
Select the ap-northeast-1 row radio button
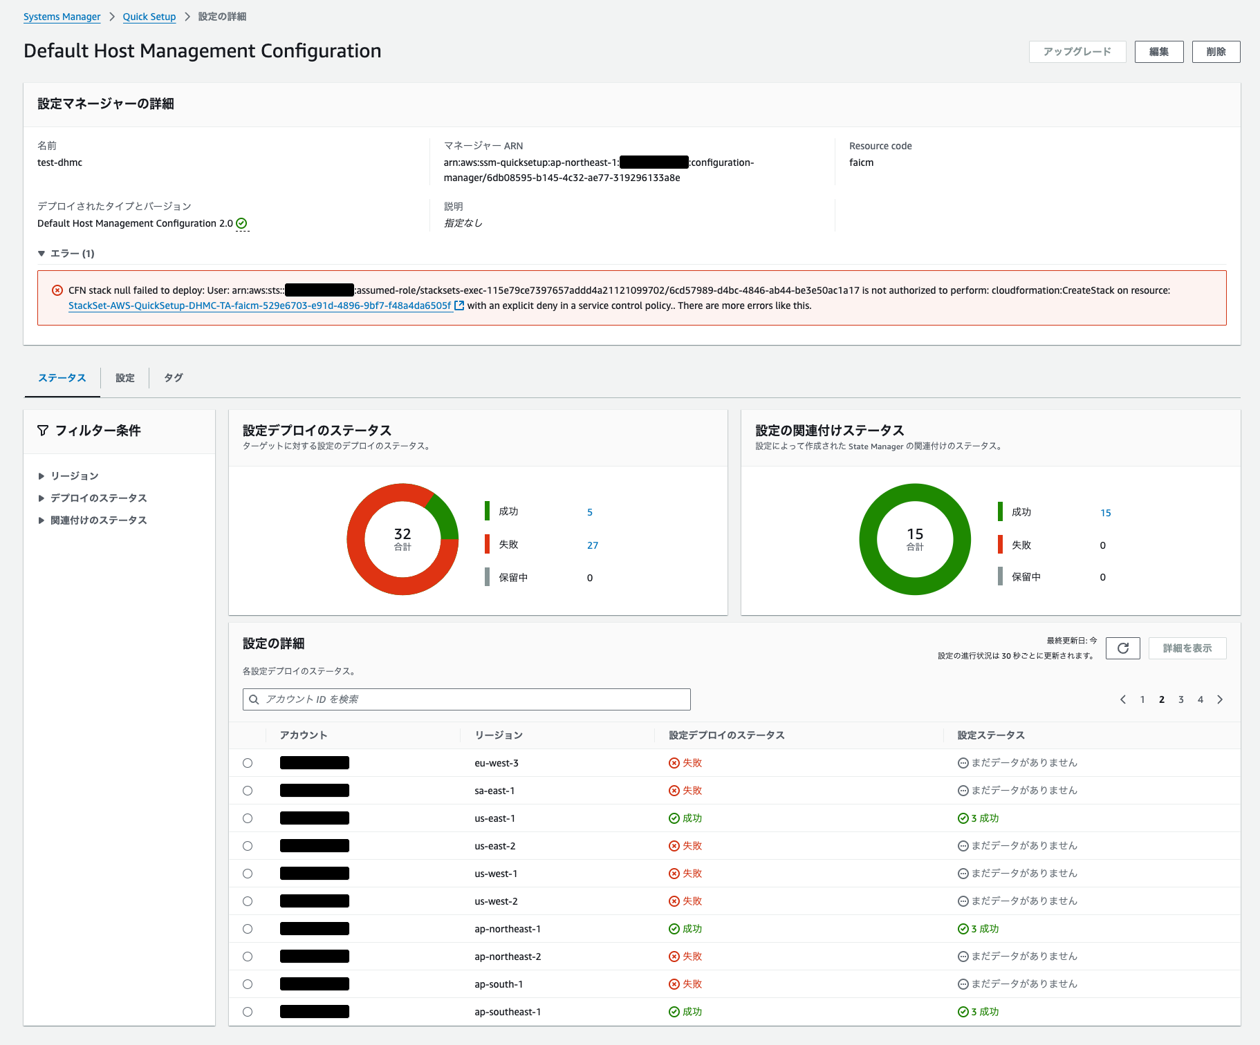(x=248, y=929)
